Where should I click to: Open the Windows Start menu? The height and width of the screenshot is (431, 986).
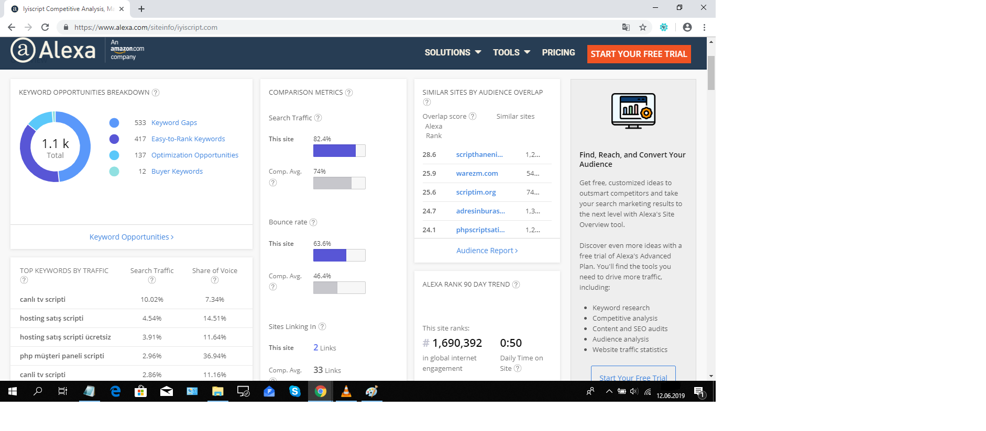(13, 391)
